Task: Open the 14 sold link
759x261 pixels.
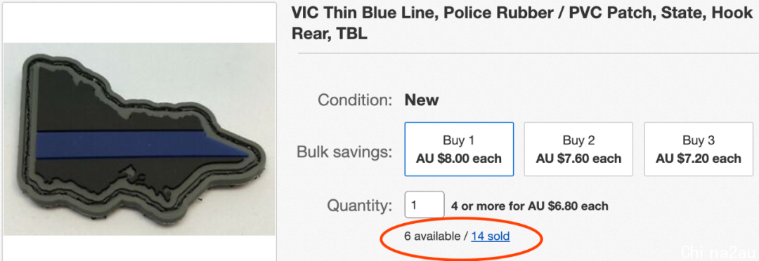Action: (x=491, y=236)
